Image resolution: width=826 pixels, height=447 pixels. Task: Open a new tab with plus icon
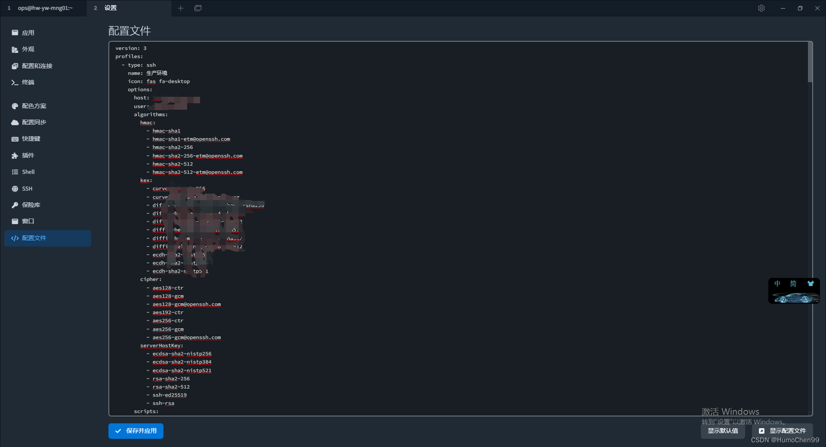pos(181,8)
